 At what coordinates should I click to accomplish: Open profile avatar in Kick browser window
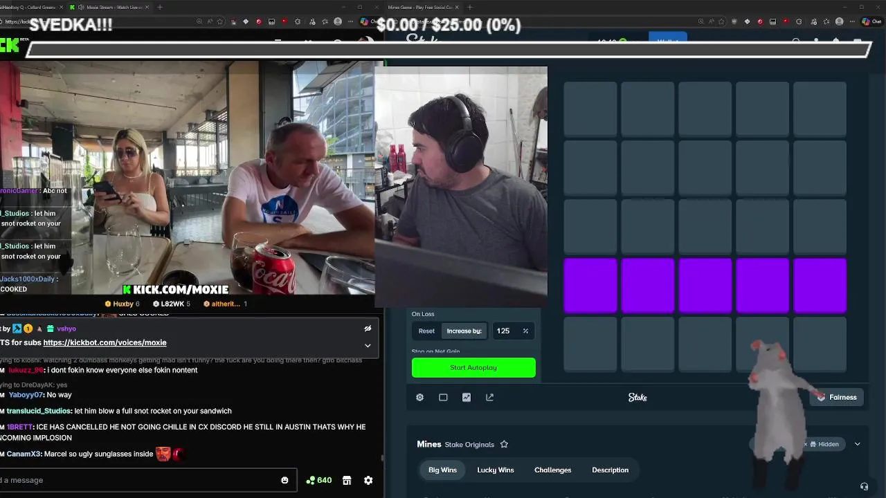tap(338, 21)
